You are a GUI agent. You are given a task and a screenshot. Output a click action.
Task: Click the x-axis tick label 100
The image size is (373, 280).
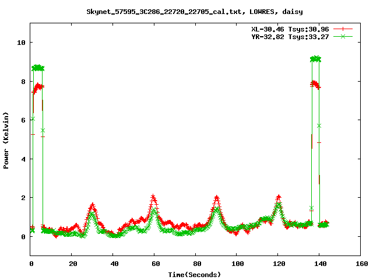point(238,264)
